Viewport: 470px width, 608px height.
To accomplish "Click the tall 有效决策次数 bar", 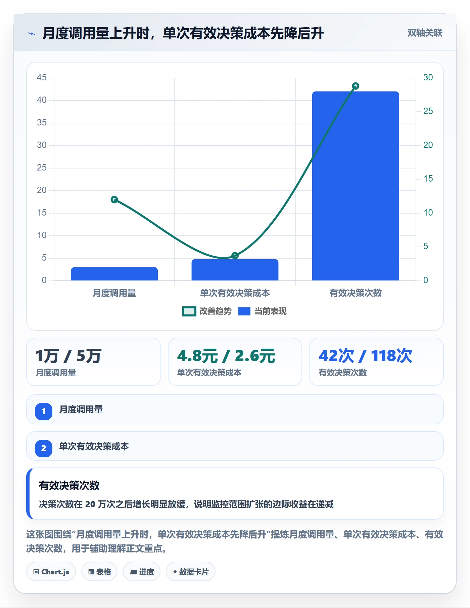I will 356,186.
